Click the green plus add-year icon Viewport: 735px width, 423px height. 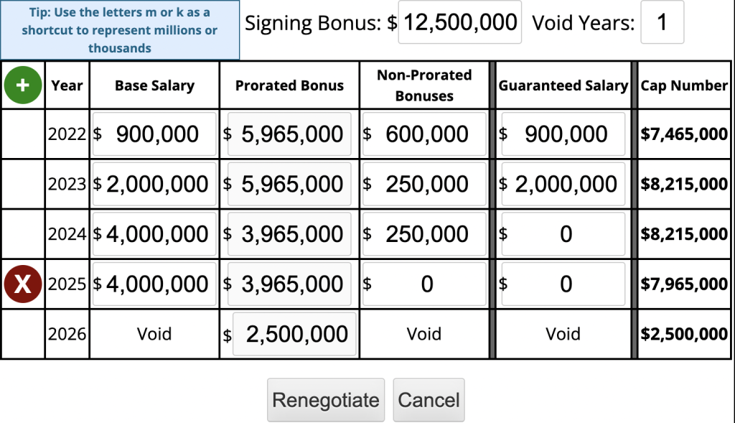click(22, 85)
